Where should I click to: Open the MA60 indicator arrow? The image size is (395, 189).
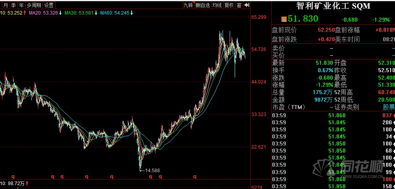pos(132,13)
